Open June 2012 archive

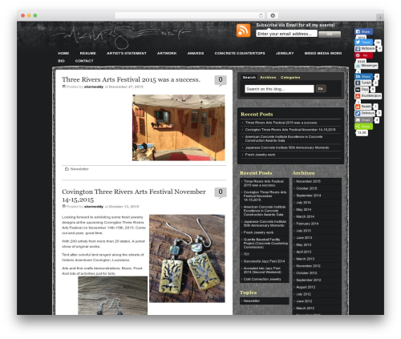tap(304, 301)
